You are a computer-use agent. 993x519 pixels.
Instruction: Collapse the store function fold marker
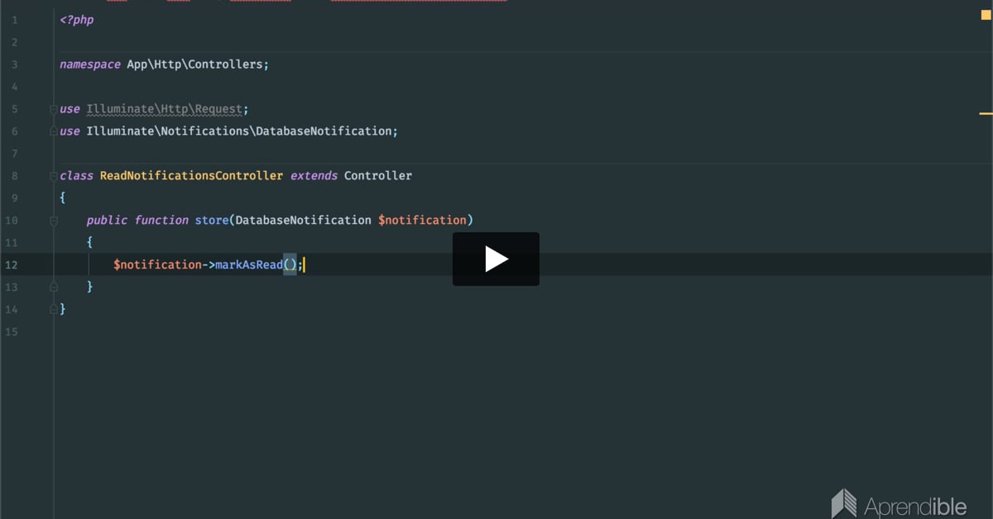(54, 220)
